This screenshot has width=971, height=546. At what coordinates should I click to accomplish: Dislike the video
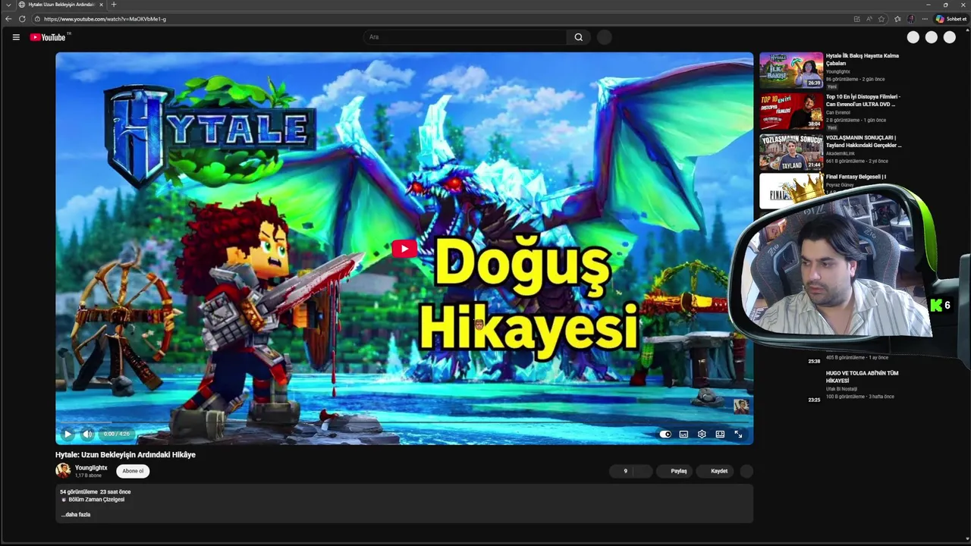643,471
